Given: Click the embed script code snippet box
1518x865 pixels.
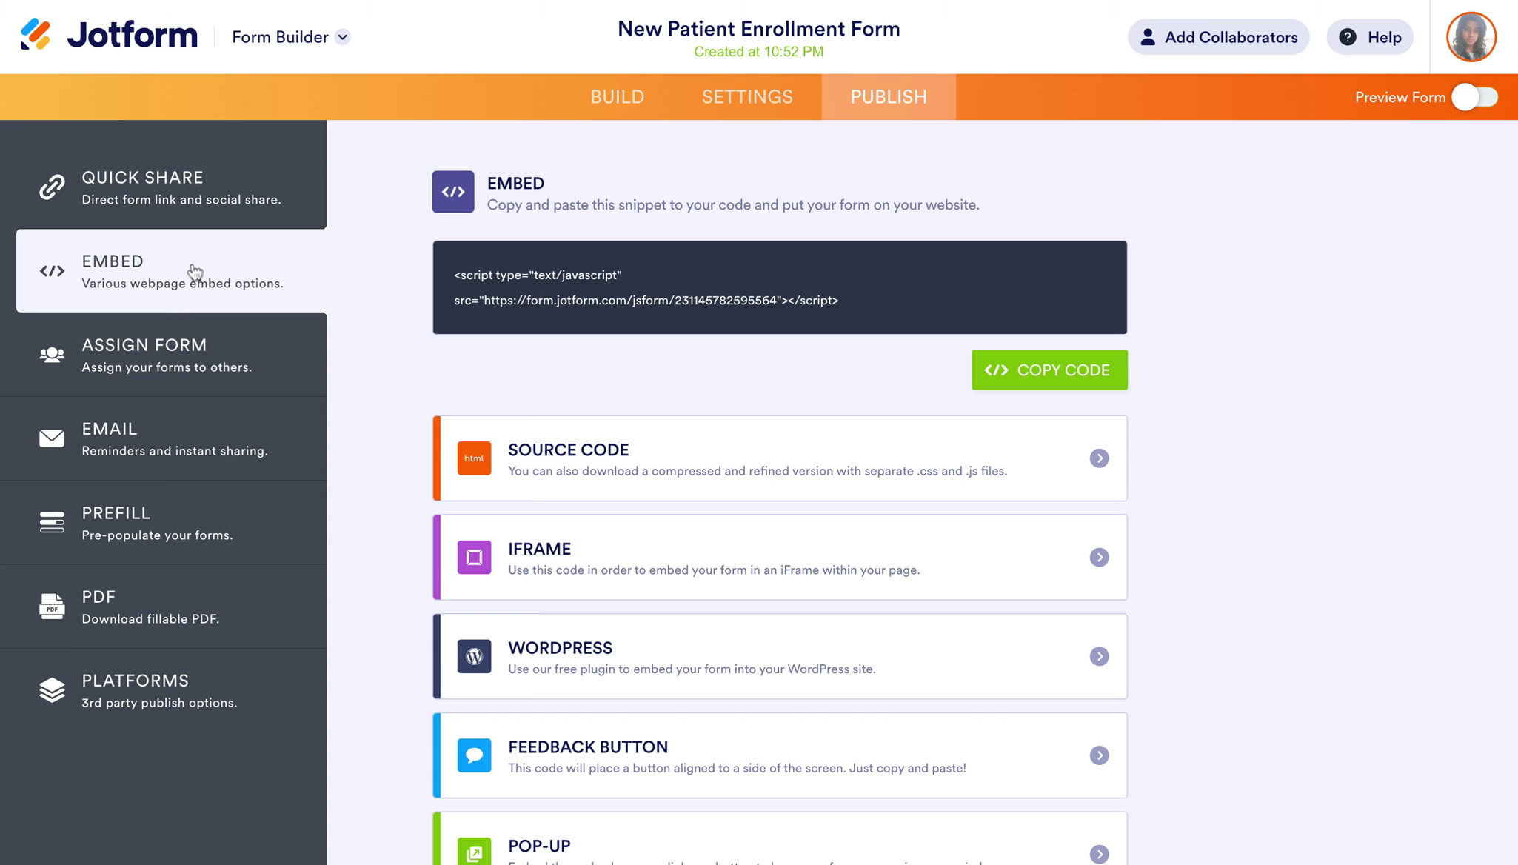Looking at the screenshot, I should point(780,287).
